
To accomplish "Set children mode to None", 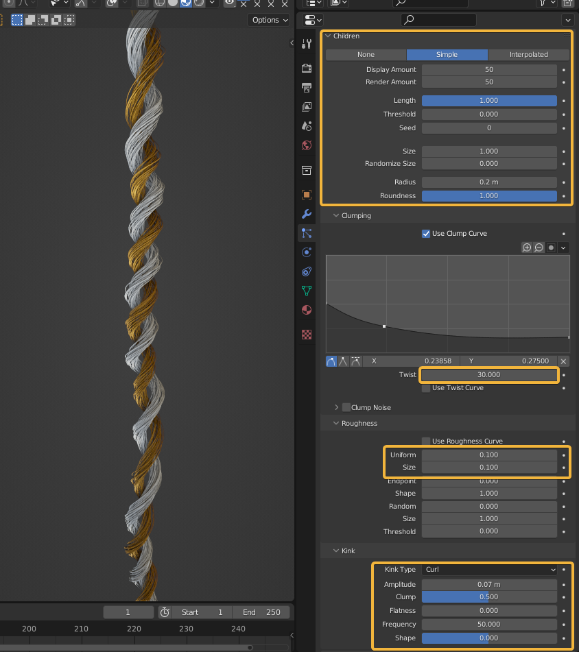I will 366,54.
